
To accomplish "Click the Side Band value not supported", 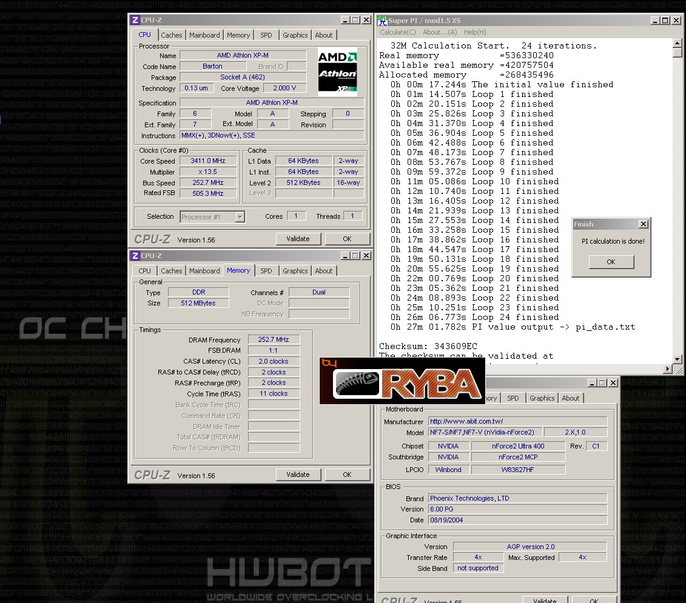I will tap(478, 568).
